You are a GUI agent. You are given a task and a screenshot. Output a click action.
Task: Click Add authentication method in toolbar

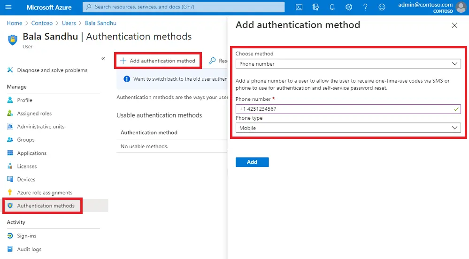[158, 61]
